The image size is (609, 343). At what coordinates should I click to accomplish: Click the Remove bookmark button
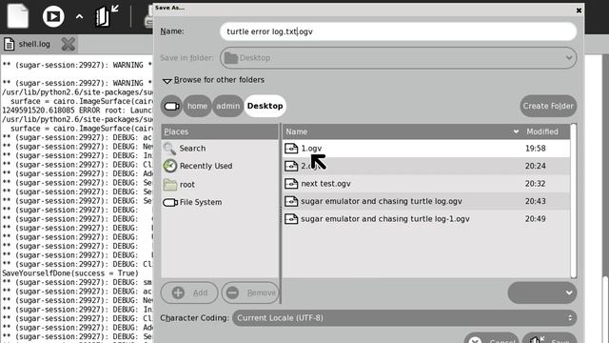(x=250, y=293)
